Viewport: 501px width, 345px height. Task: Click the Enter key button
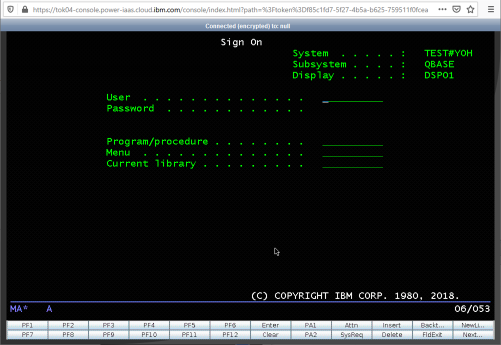click(x=270, y=325)
